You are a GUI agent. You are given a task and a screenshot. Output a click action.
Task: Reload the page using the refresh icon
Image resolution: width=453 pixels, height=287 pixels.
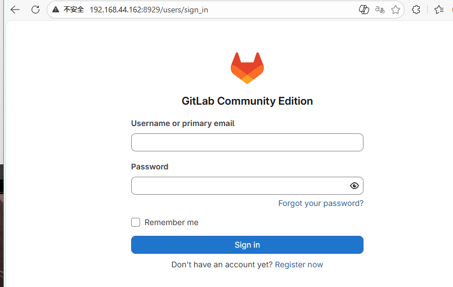click(x=35, y=10)
